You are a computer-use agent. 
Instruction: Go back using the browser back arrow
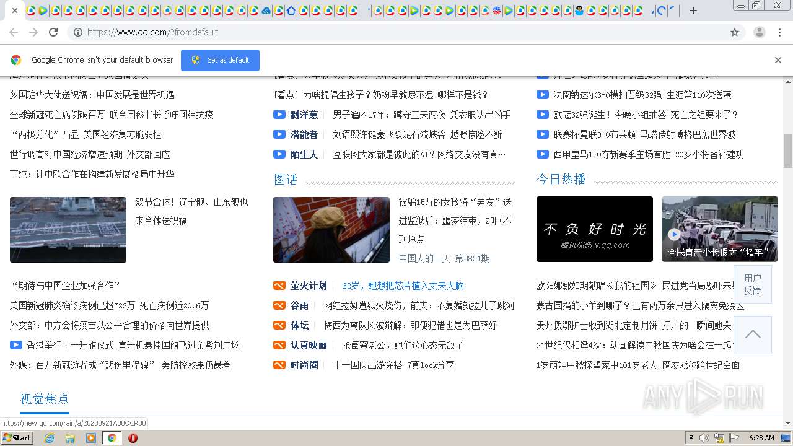(14, 32)
